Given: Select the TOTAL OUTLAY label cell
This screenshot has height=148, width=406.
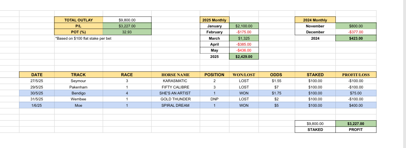Looking at the screenshot, I should (79, 20).
